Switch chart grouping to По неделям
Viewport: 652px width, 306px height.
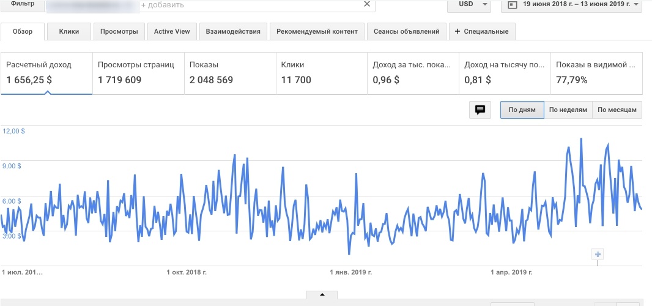tap(568, 110)
